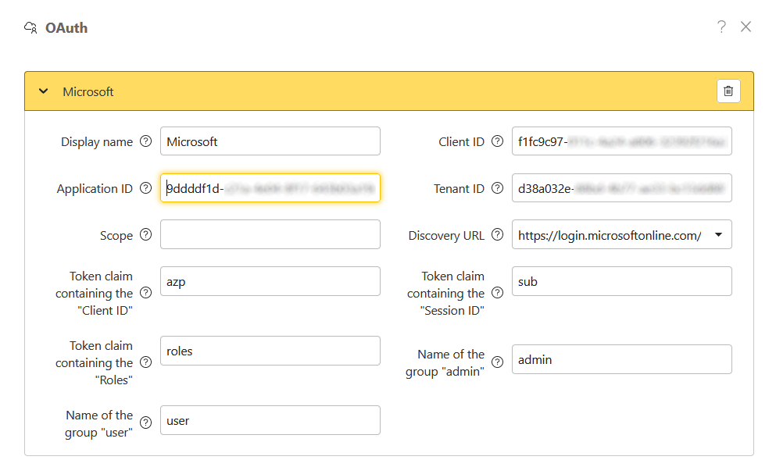Click into the empty Scope field

pyautogui.click(x=270, y=234)
